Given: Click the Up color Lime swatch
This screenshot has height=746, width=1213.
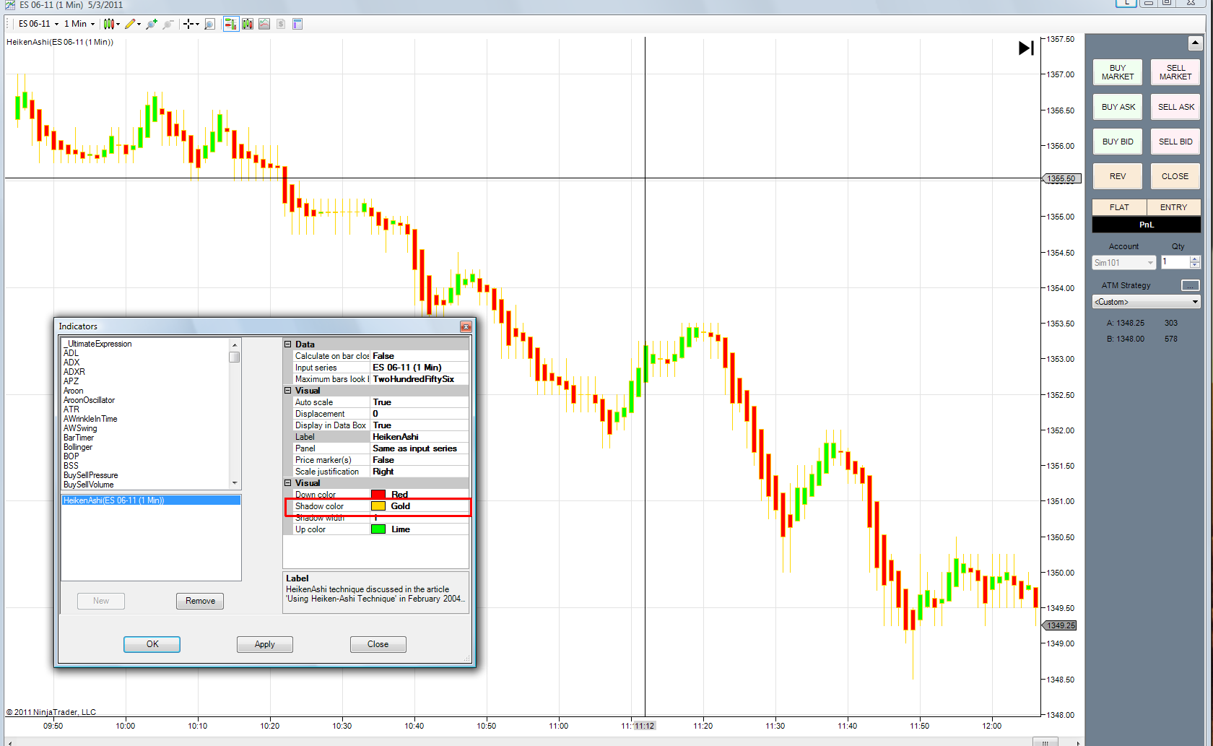Looking at the screenshot, I should [378, 529].
